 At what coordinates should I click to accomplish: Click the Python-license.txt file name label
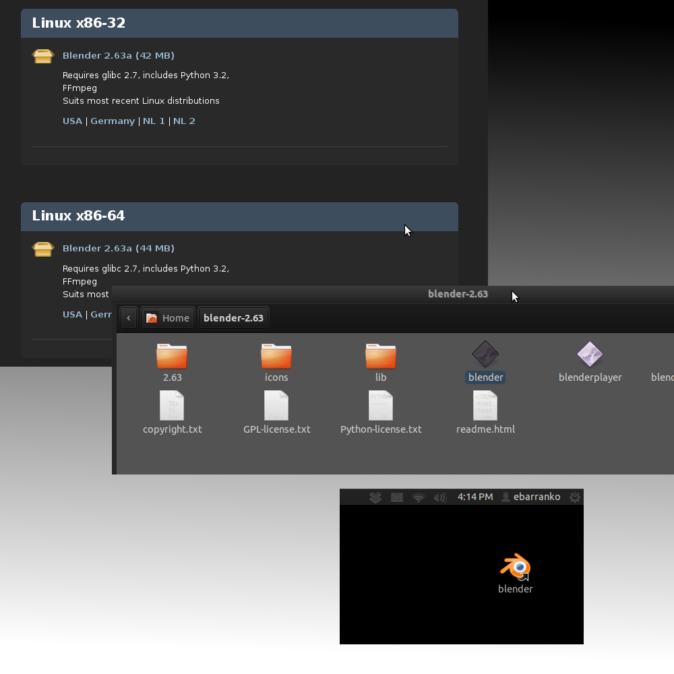pyautogui.click(x=381, y=429)
